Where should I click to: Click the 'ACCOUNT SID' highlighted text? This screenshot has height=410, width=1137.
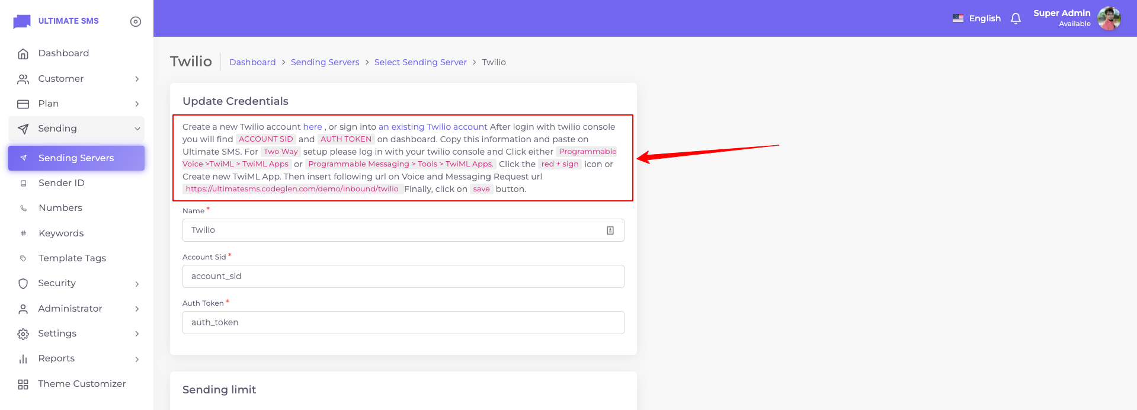pos(266,139)
